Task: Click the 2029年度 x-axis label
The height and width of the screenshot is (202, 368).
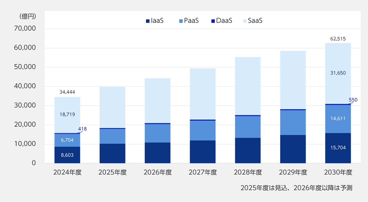Action: [293, 172]
